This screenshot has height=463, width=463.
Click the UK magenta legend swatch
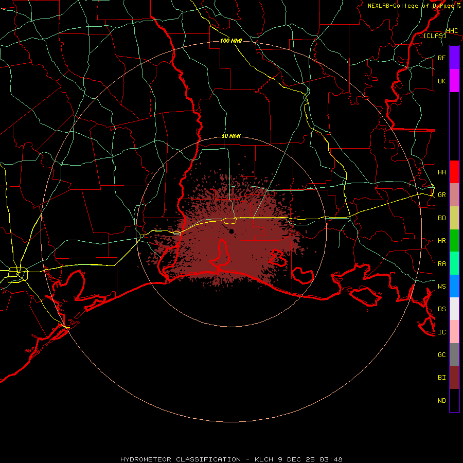point(454,81)
